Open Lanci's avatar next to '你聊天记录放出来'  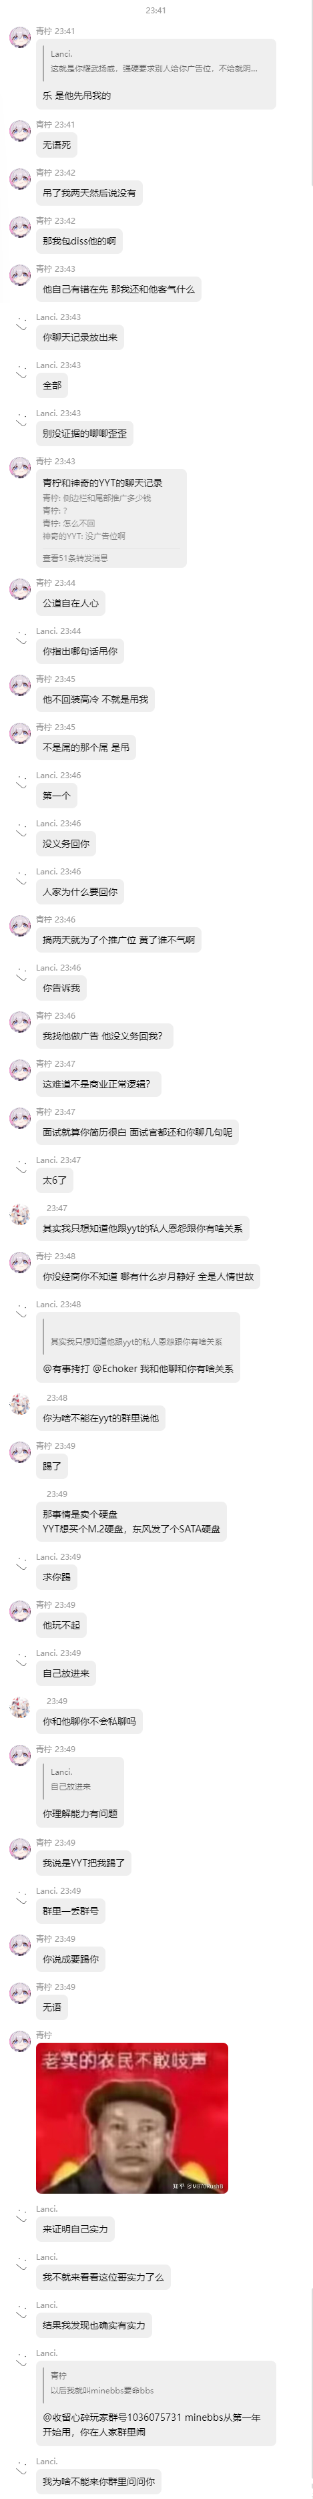coord(19,324)
